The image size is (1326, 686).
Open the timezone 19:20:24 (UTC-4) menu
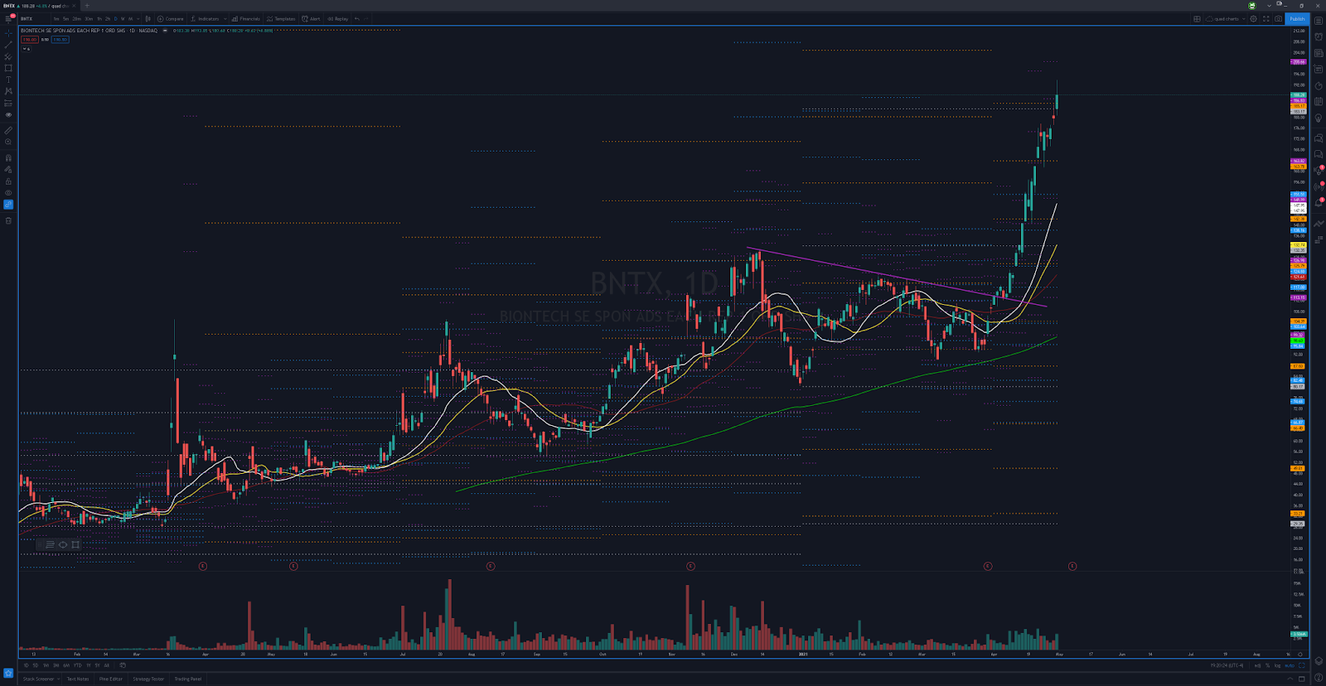coord(1227,665)
